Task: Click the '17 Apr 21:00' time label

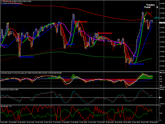Action: click(x=101, y=122)
